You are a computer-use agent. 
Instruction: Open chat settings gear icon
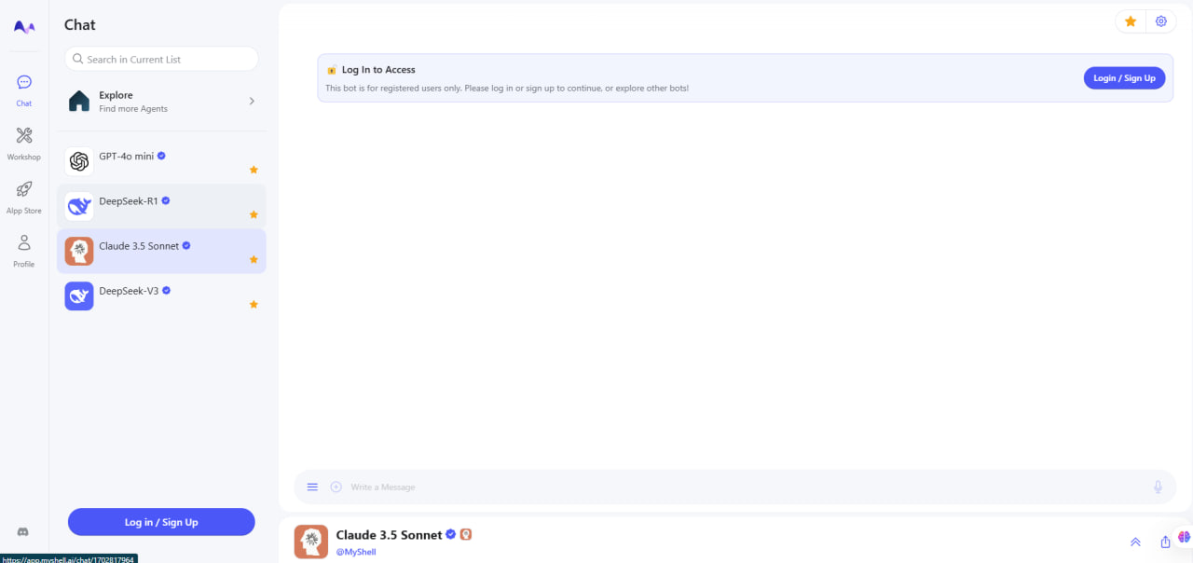[1161, 21]
